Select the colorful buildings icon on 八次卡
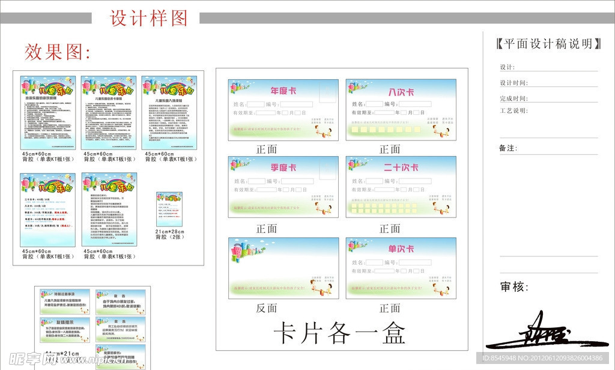 pyautogui.click(x=353, y=88)
